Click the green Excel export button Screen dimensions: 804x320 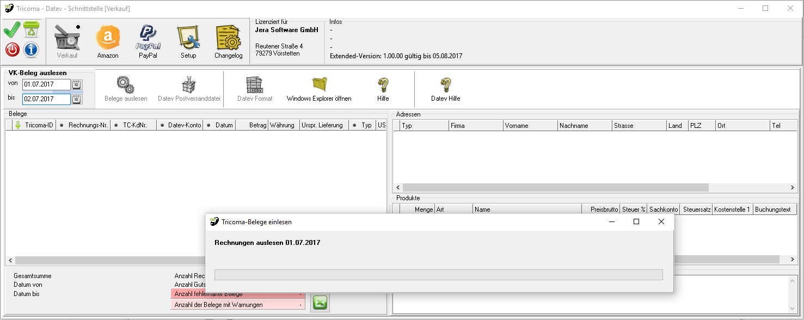[x=320, y=303]
